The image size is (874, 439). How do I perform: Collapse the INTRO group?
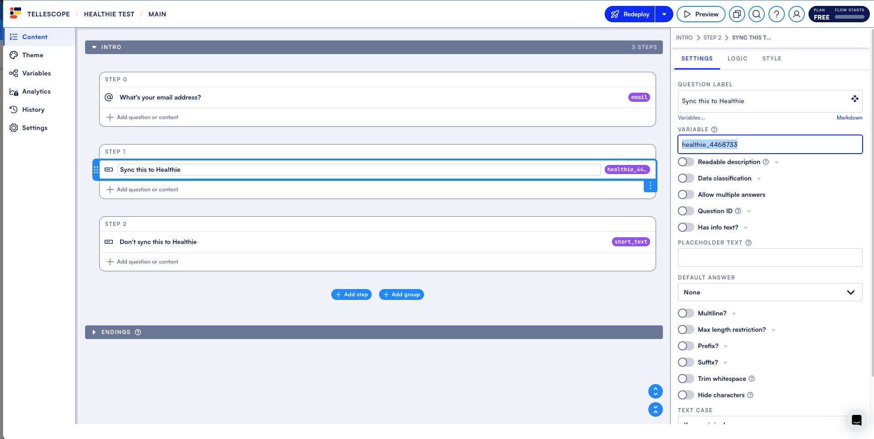point(94,47)
